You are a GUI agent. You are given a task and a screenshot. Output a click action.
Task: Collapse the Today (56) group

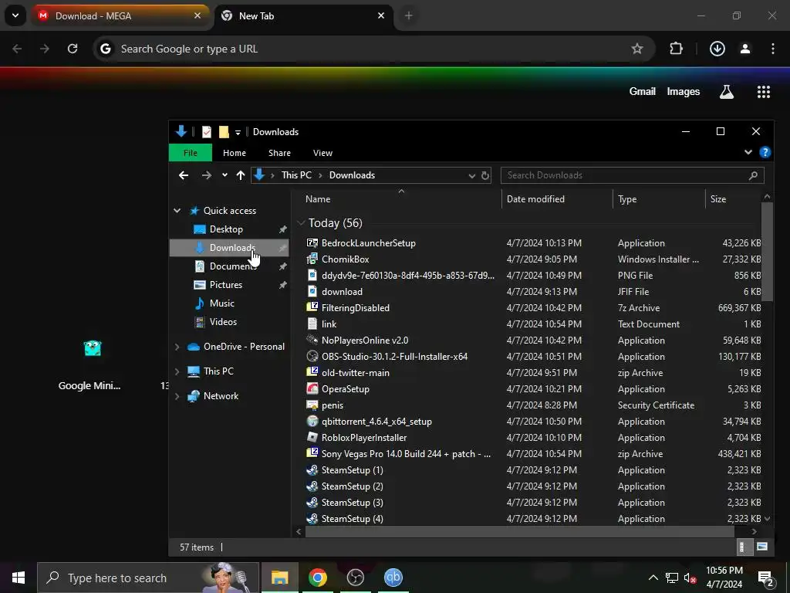(302, 223)
